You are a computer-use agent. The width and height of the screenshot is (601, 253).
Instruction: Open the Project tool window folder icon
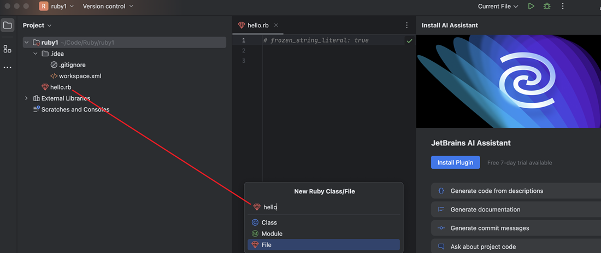point(7,25)
